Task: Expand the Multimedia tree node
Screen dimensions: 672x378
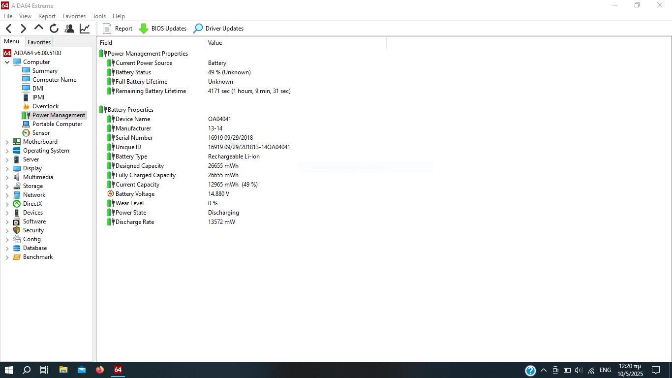Action: 7,177
